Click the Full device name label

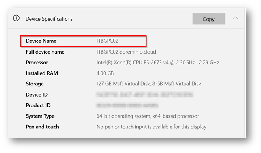point(45,52)
